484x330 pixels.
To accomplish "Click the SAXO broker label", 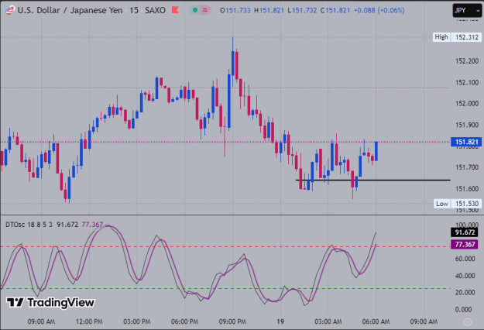I will (155, 10).
